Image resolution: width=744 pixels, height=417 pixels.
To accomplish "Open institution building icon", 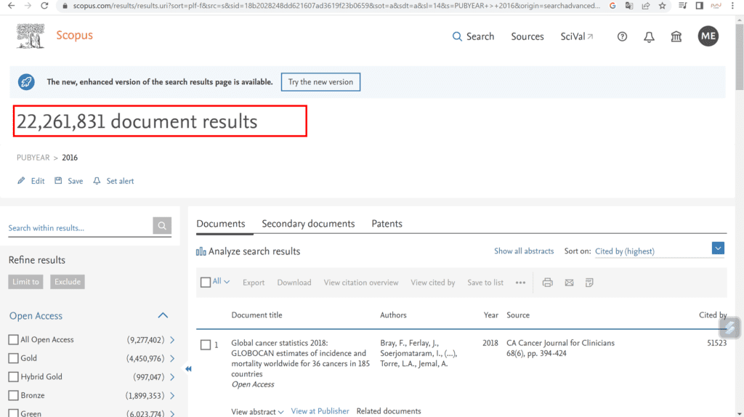I will [676, 36].
